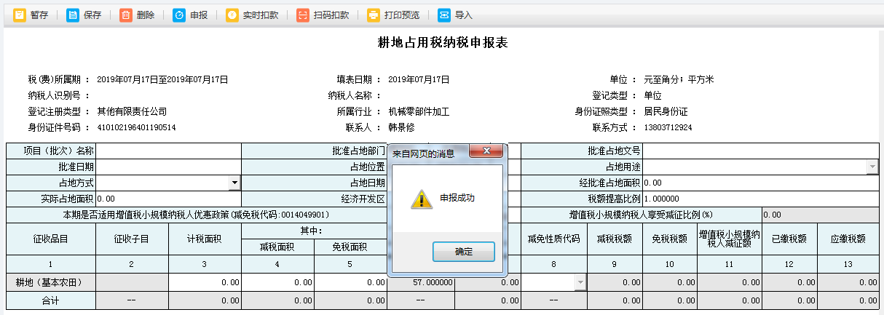This screenshot has height=315, width=884.
Task: Click the 批准占地文号 input field
Action: point(760,151)
